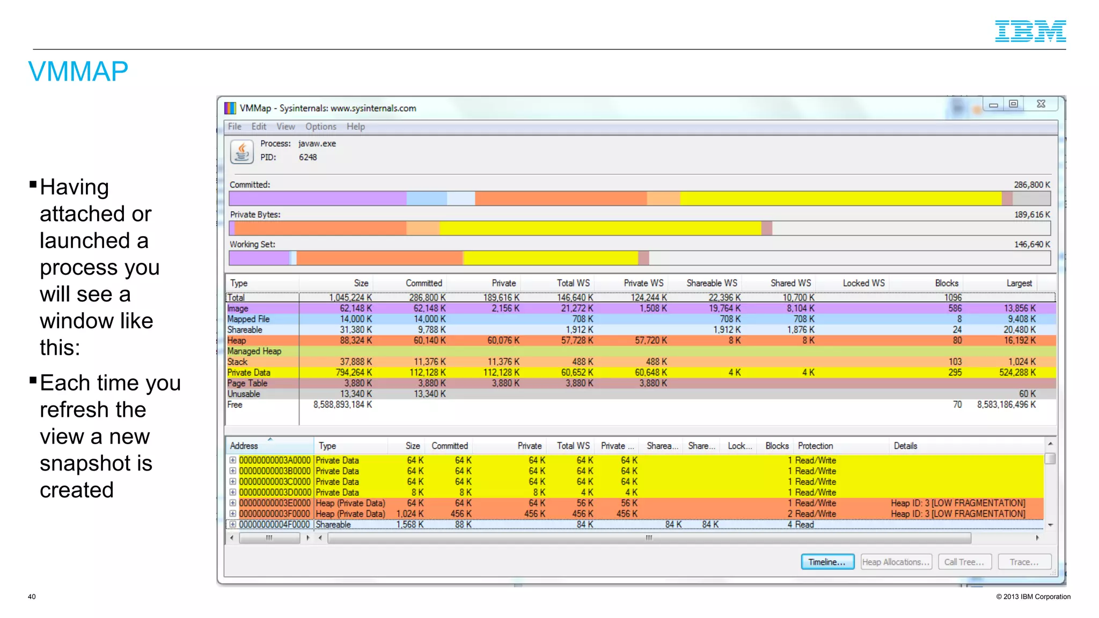Click the Working Set color bar
Screen dimensions: 1099x618
(x=640, y=258)
